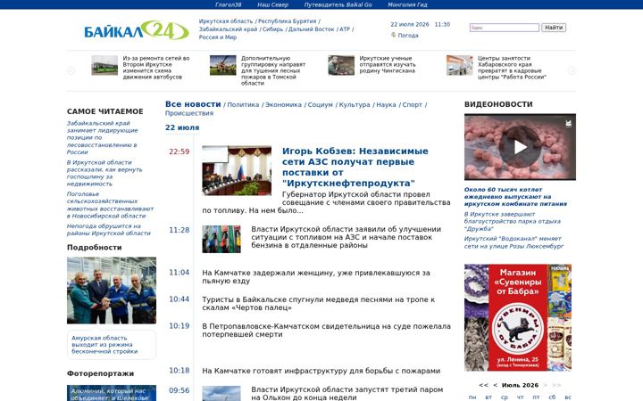This screenshot has width=643, height=401.
Task: Open Глагол38 in the top bar
Action: click(x=228, y=4)
